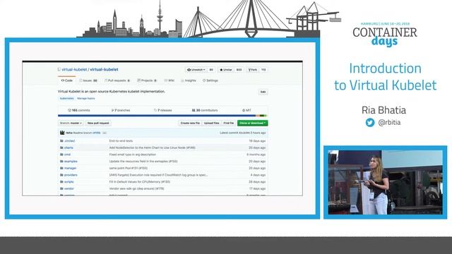This screenshot has height=254, width=452.
Task: Expand the green Clone or download menu
Action: tap(253, 123)
